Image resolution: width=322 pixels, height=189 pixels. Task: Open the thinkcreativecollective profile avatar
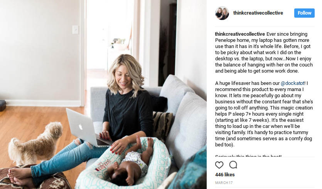point(222,13)
